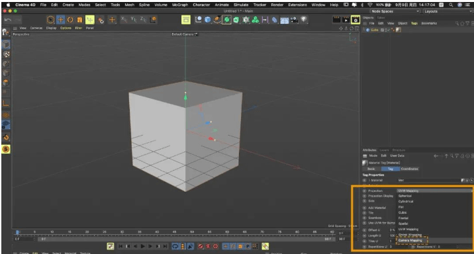Image resolution: width=474 pixels, height=254 pixels.
Task: Click the Floor environment icon
Action: coord(285,21)
